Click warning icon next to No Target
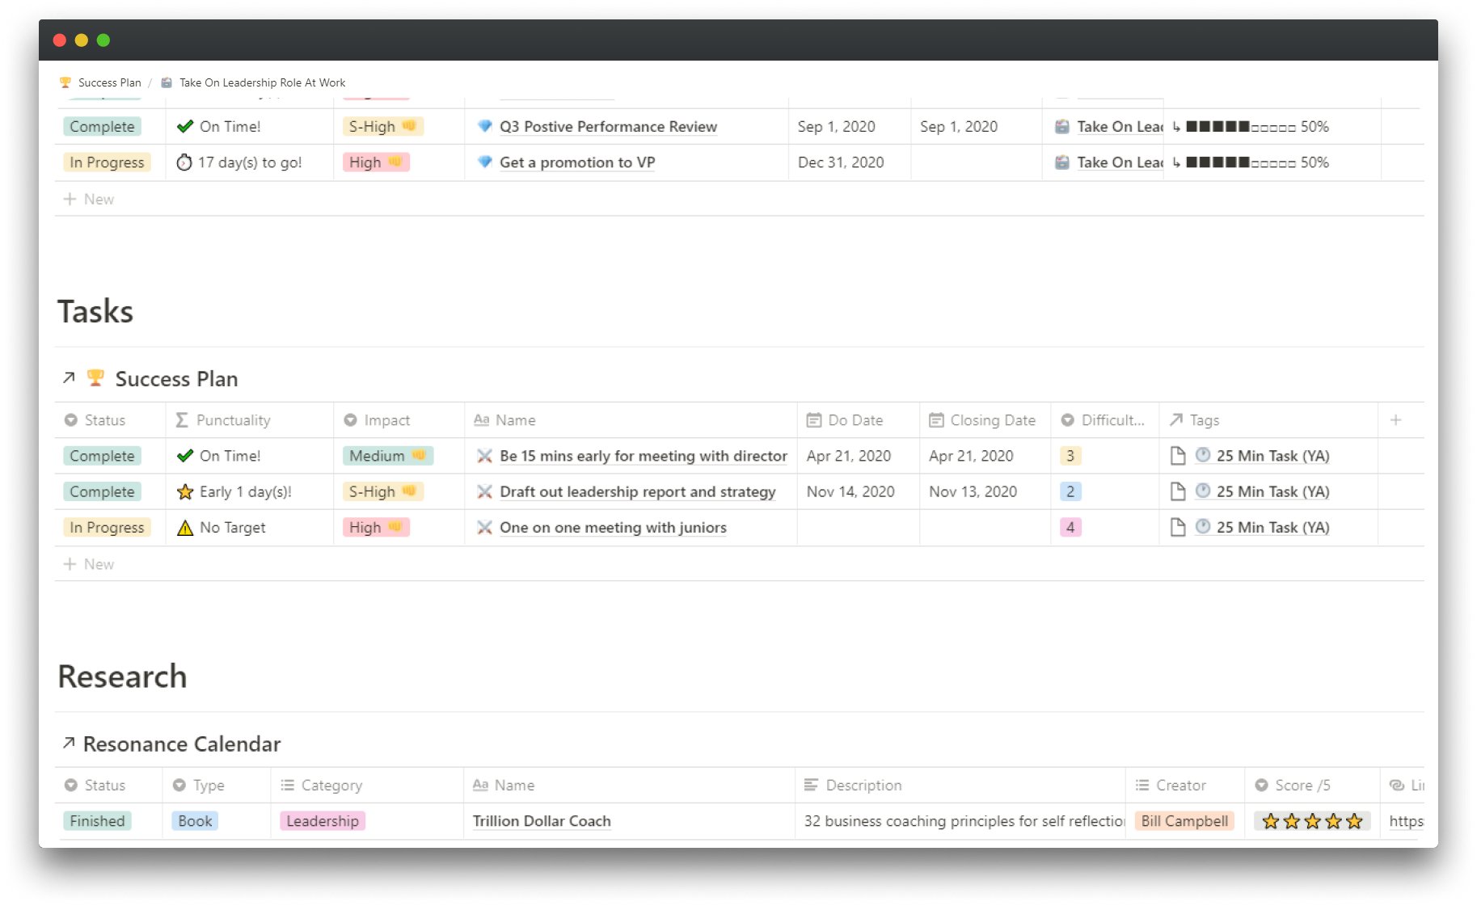1477x906 pixels. tap(184, 528)
